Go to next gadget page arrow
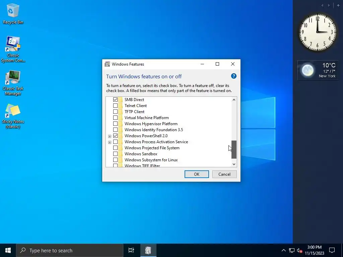Screen dimensions: 343x257 tap(329, 5)
